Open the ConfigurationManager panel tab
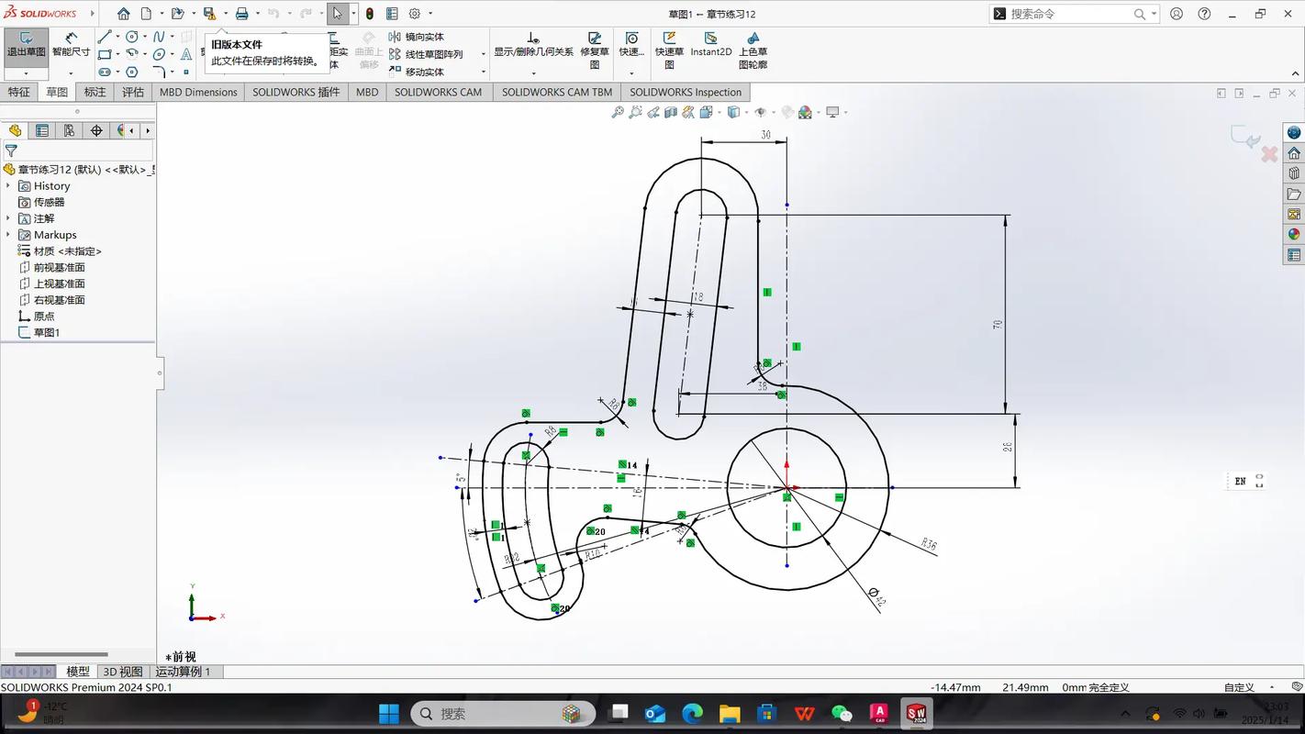Viewport: 1305px width, 734px height. pyautogui.click(x=69, y=131)
